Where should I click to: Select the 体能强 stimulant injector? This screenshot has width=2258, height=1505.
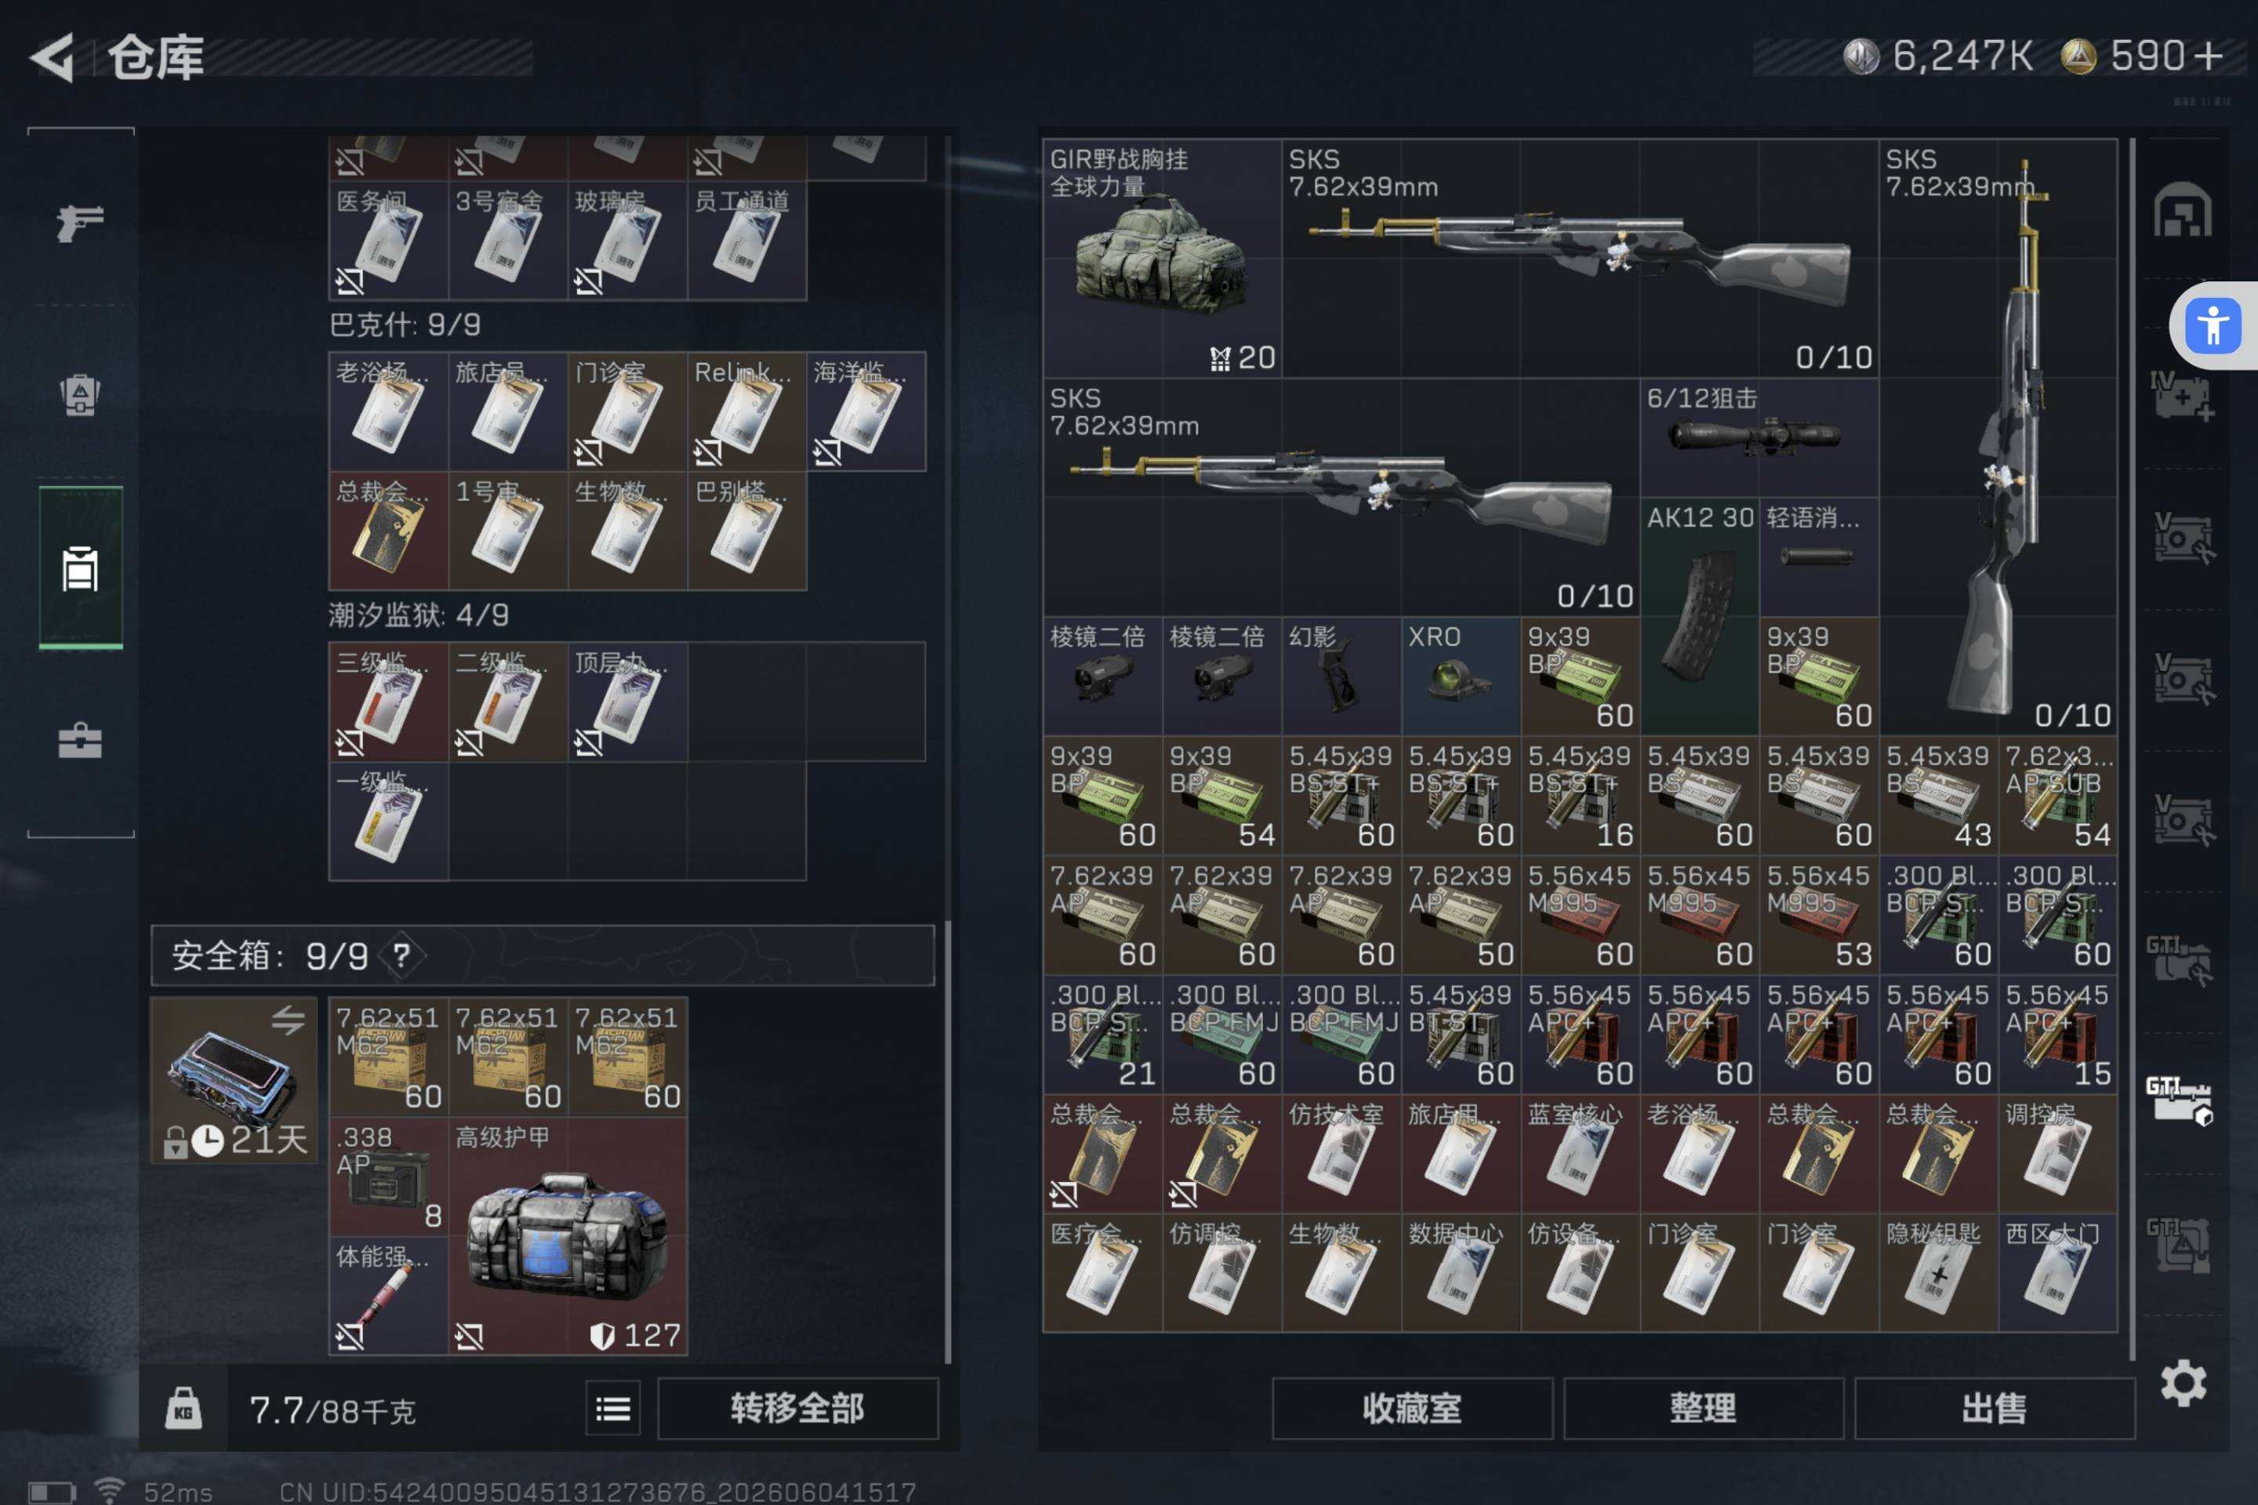pyautogui.click(x=389, y=1296)
